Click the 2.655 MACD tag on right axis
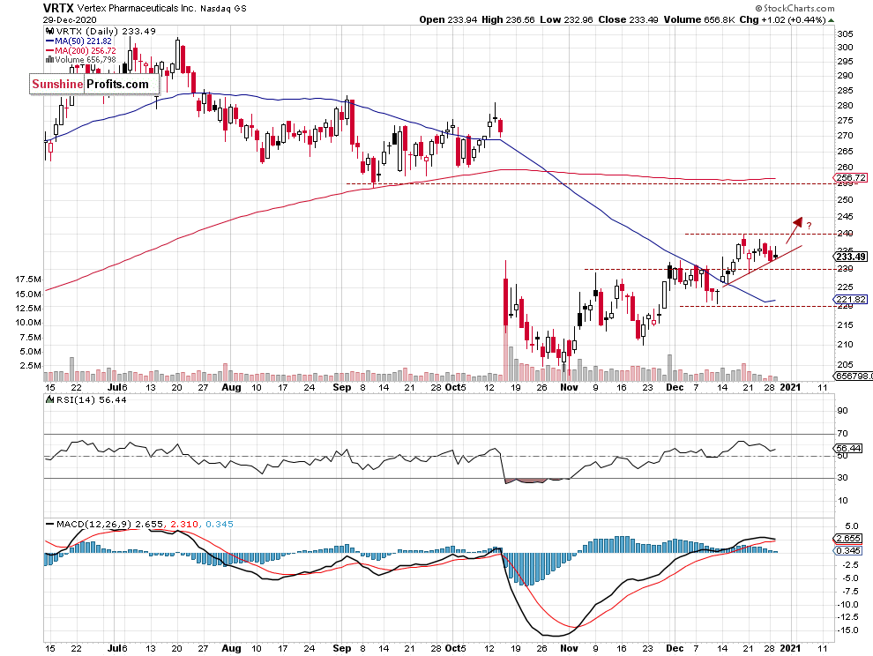 [848, 539]
